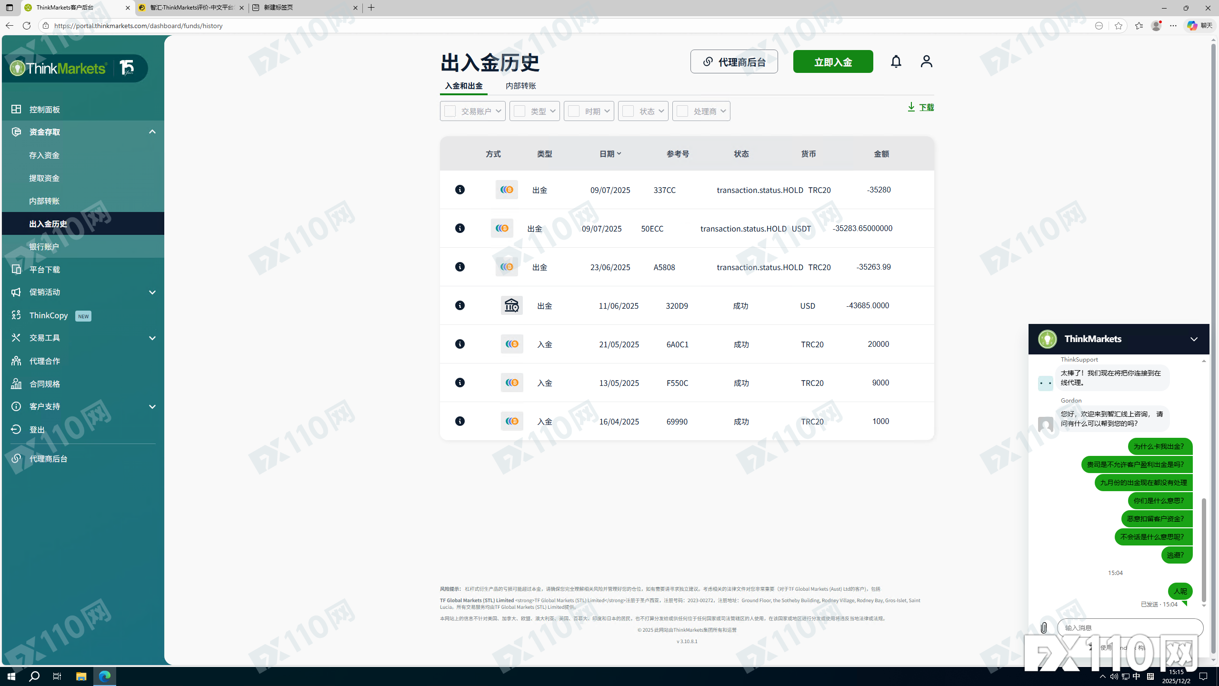Image resolution: width=1219 pixels, height=686 pixels.
Task: Select the 平台下载 sidebar icon
Action: [16, 269]
